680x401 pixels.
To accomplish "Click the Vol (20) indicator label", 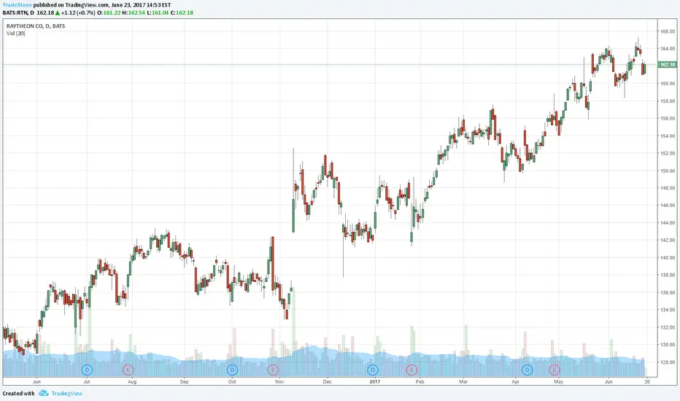I will (x=15, y=34).
